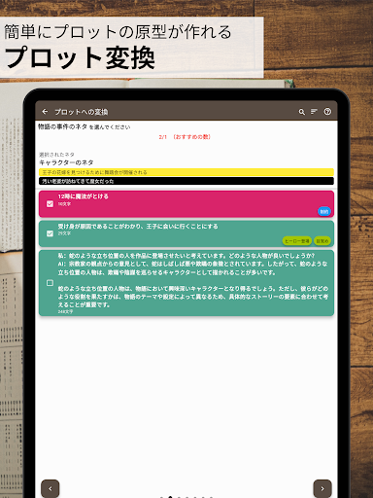This screenshot has height=498, width=373.
Task: Open the sort options icon
Action: [314, 112]
